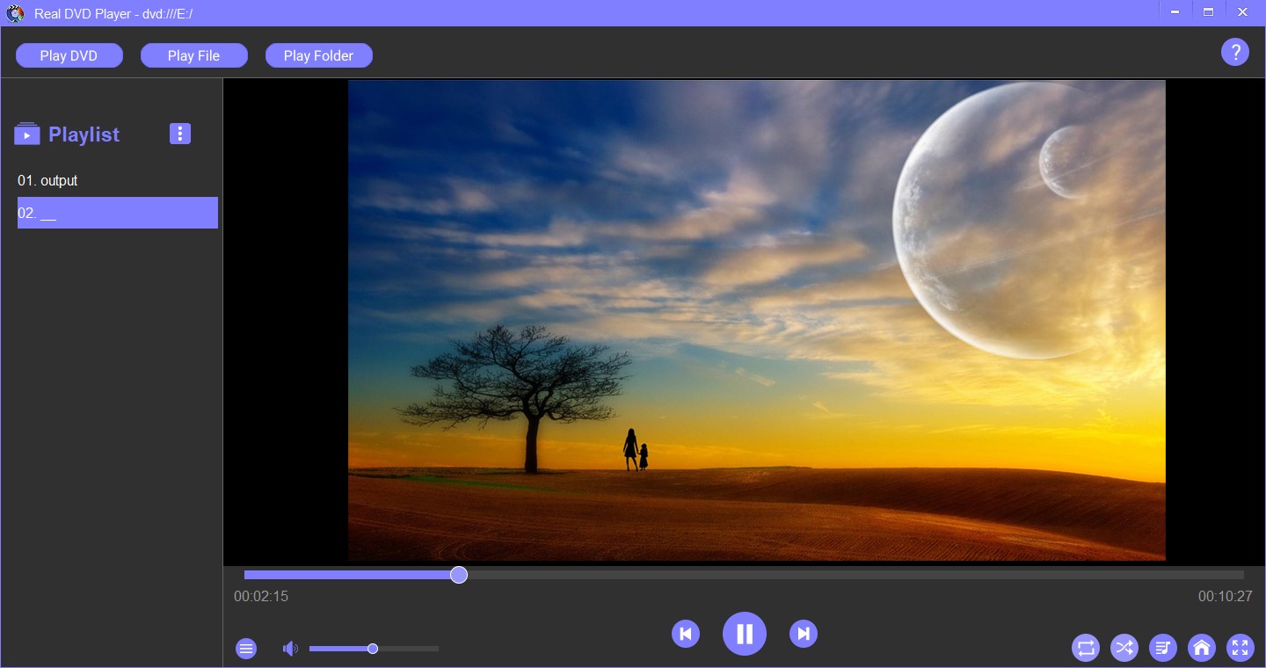Click the Play File button
The height and width of the screenshot is (668, 1266).
pyautogui.click(x=193, y=55)
